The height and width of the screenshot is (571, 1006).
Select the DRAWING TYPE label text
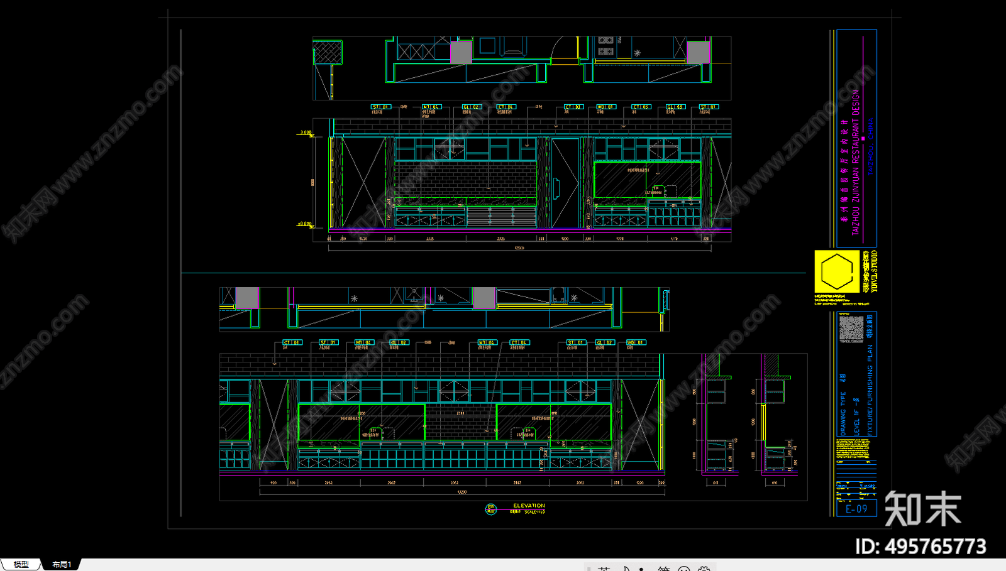843,413
